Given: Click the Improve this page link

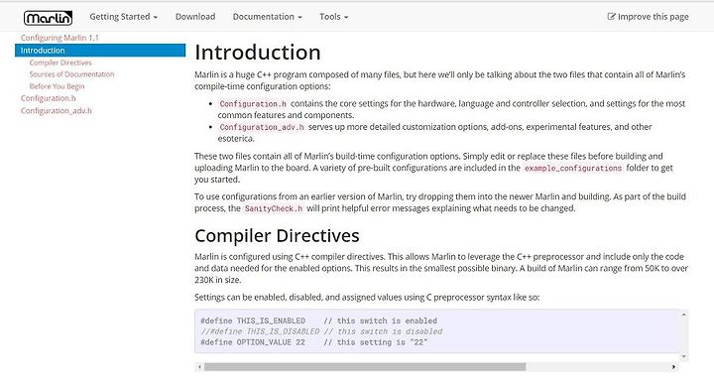Looking at the screenshot, I should click(648, 17).
